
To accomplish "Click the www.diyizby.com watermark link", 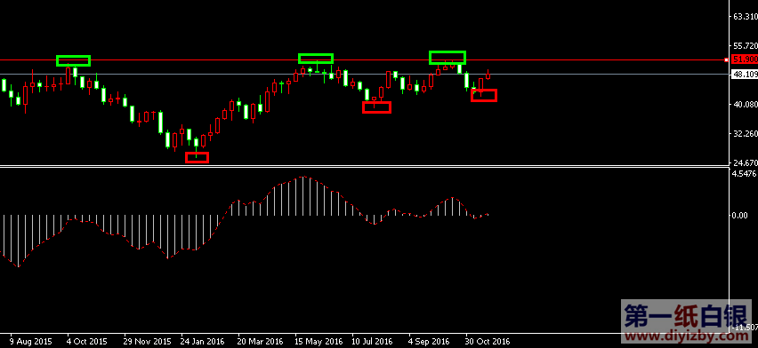I will pos(686,336).
